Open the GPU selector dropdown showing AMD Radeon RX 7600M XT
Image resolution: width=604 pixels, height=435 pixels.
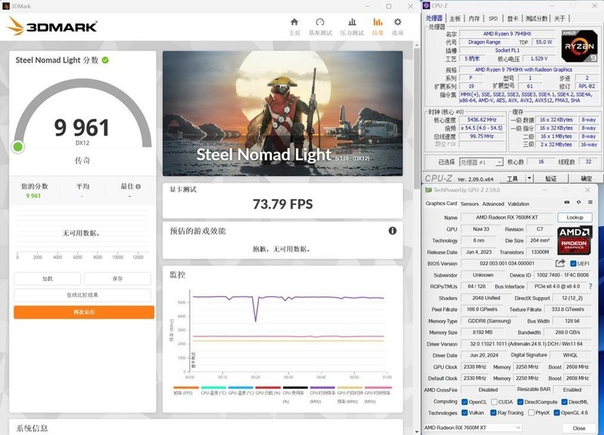pyautogui.click(x=518, y=427)
